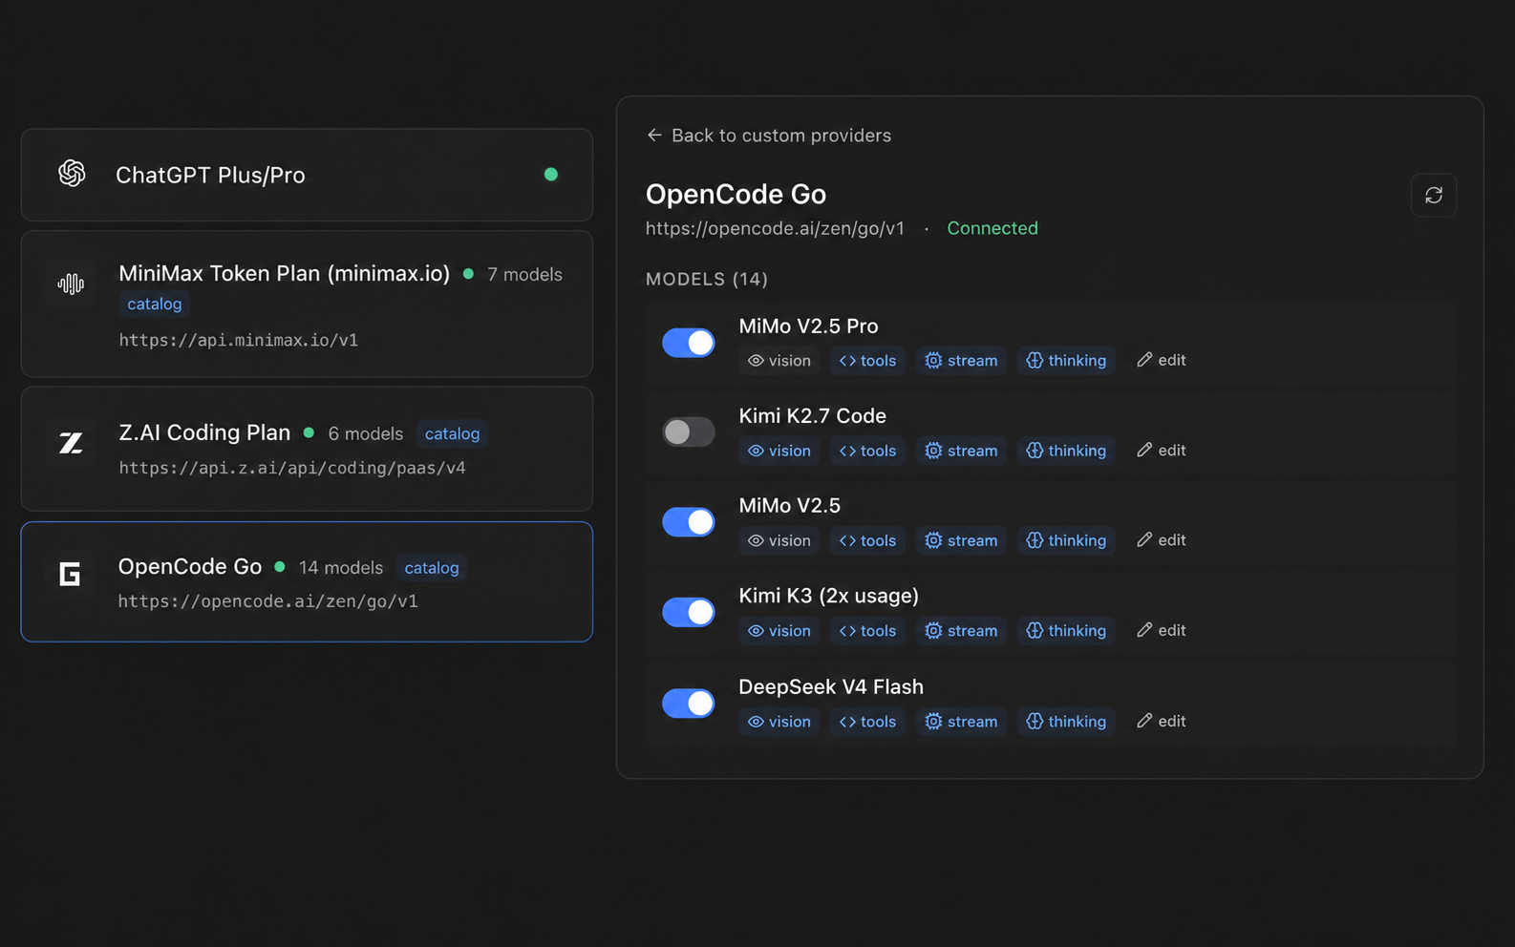Select the ChatGPT Plus/Pro provider
The width and height of the screenshot is (1515, 947).
click(307, 175)
